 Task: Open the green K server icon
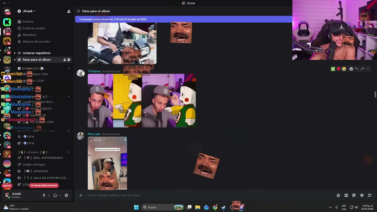[7, 22]
